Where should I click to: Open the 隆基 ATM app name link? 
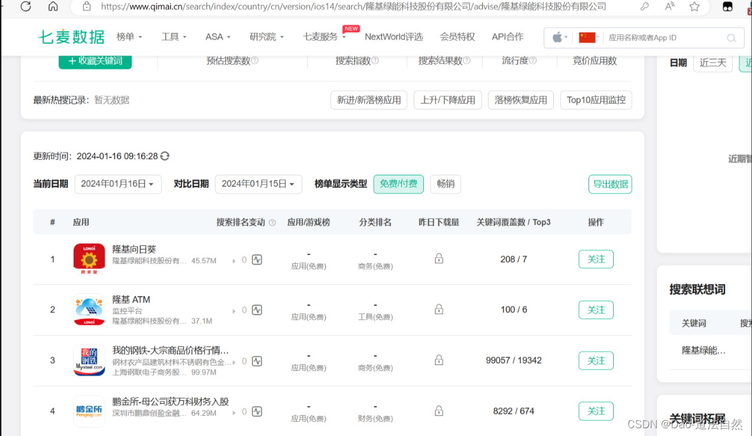pyautogui.click(x=131, y=300)
